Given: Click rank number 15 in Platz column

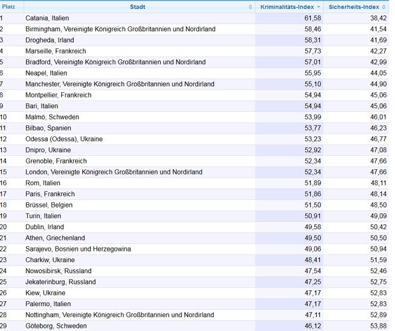Looking at the screenshot, I should [4, 172].
